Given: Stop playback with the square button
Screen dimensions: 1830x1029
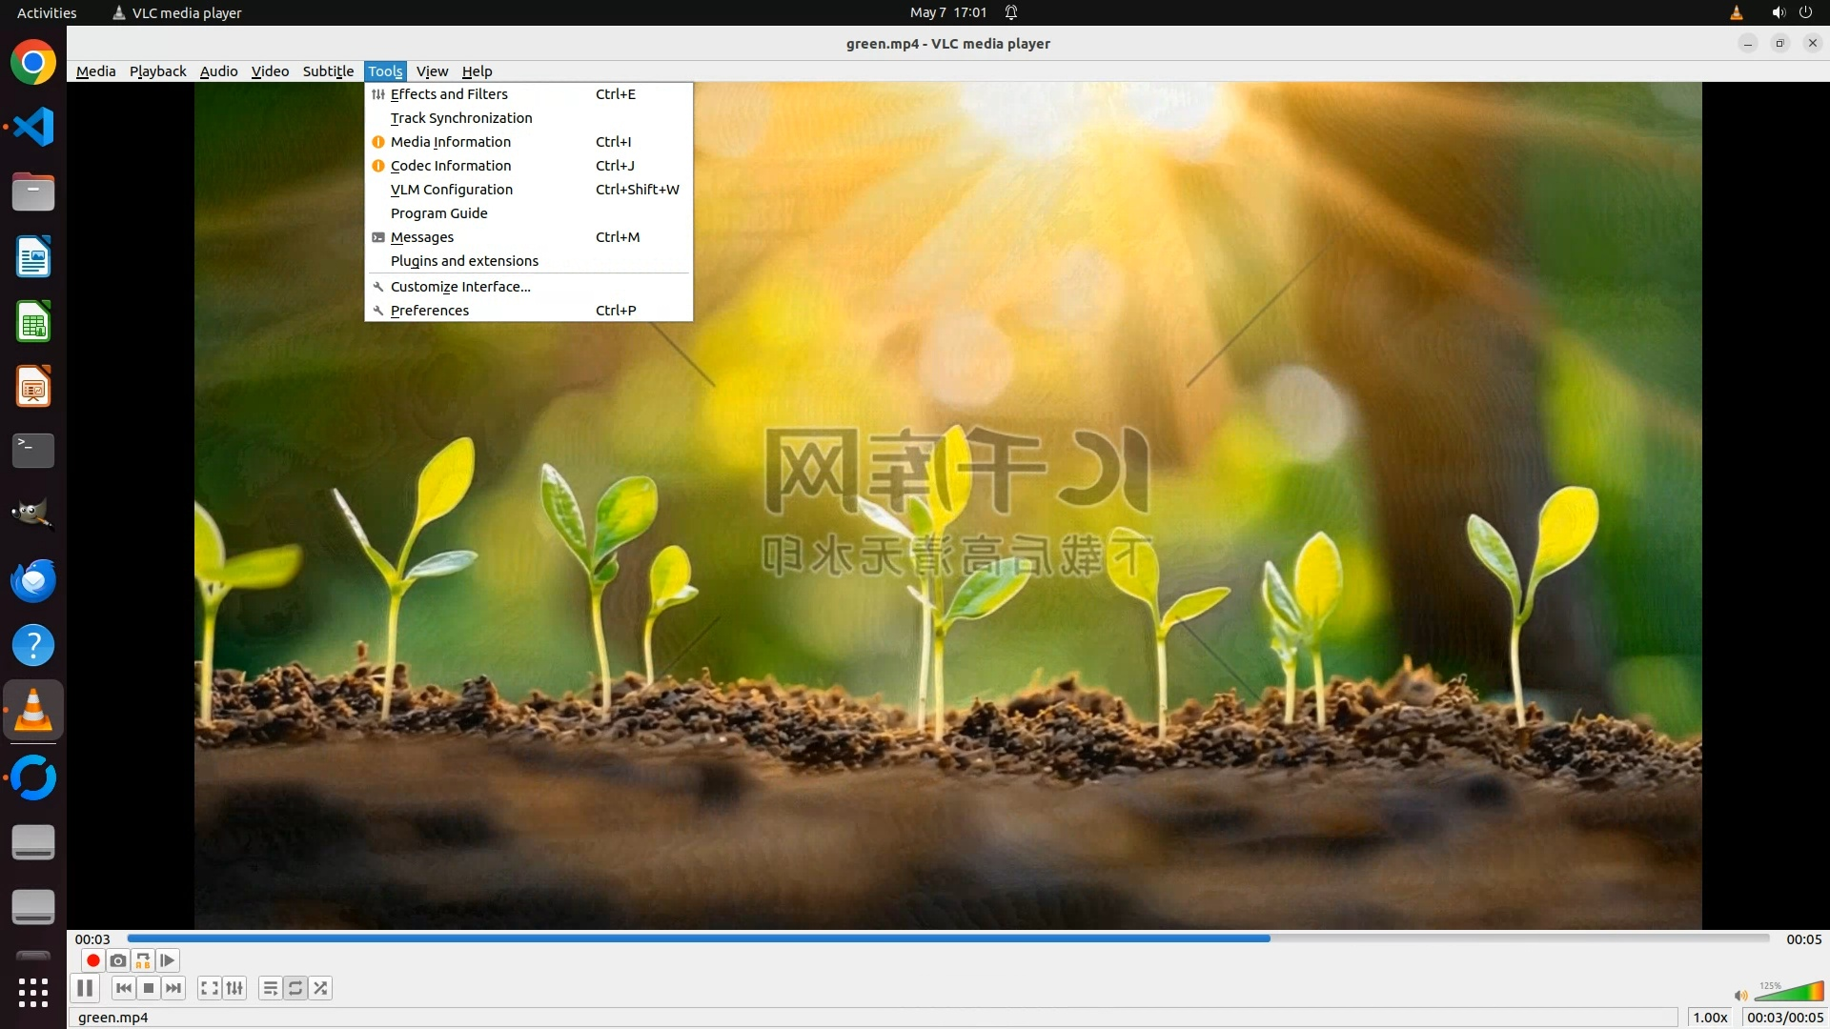Looking at the screenshot, I should (x=149, y=988).
